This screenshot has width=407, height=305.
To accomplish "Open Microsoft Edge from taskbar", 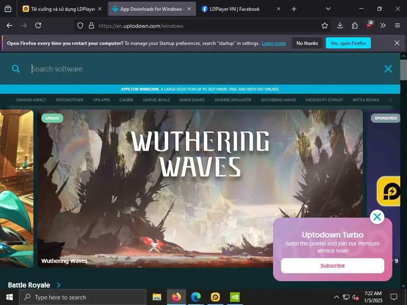I will pos(196,297).
